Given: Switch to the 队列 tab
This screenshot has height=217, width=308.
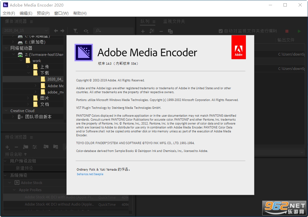Looking at the screenshot, I should (x=145, y=21).
